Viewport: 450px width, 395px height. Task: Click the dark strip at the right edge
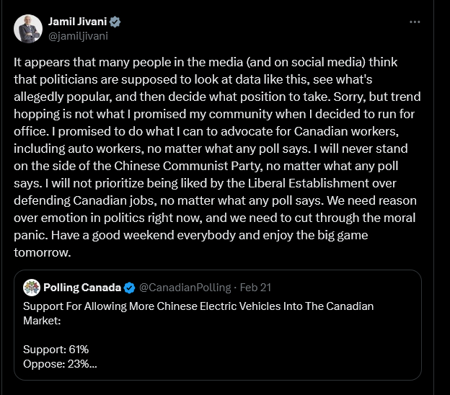click(443, 197)
